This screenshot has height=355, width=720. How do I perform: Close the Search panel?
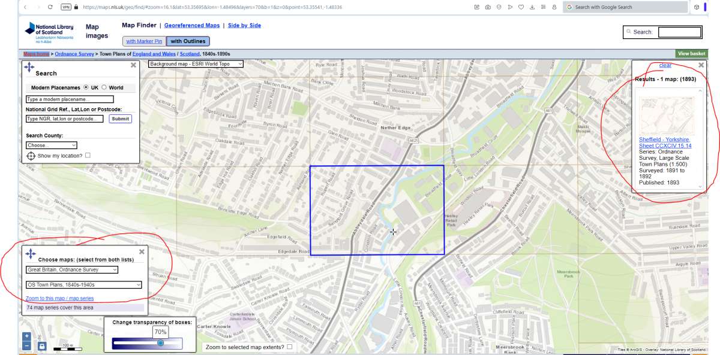(133, 65)
